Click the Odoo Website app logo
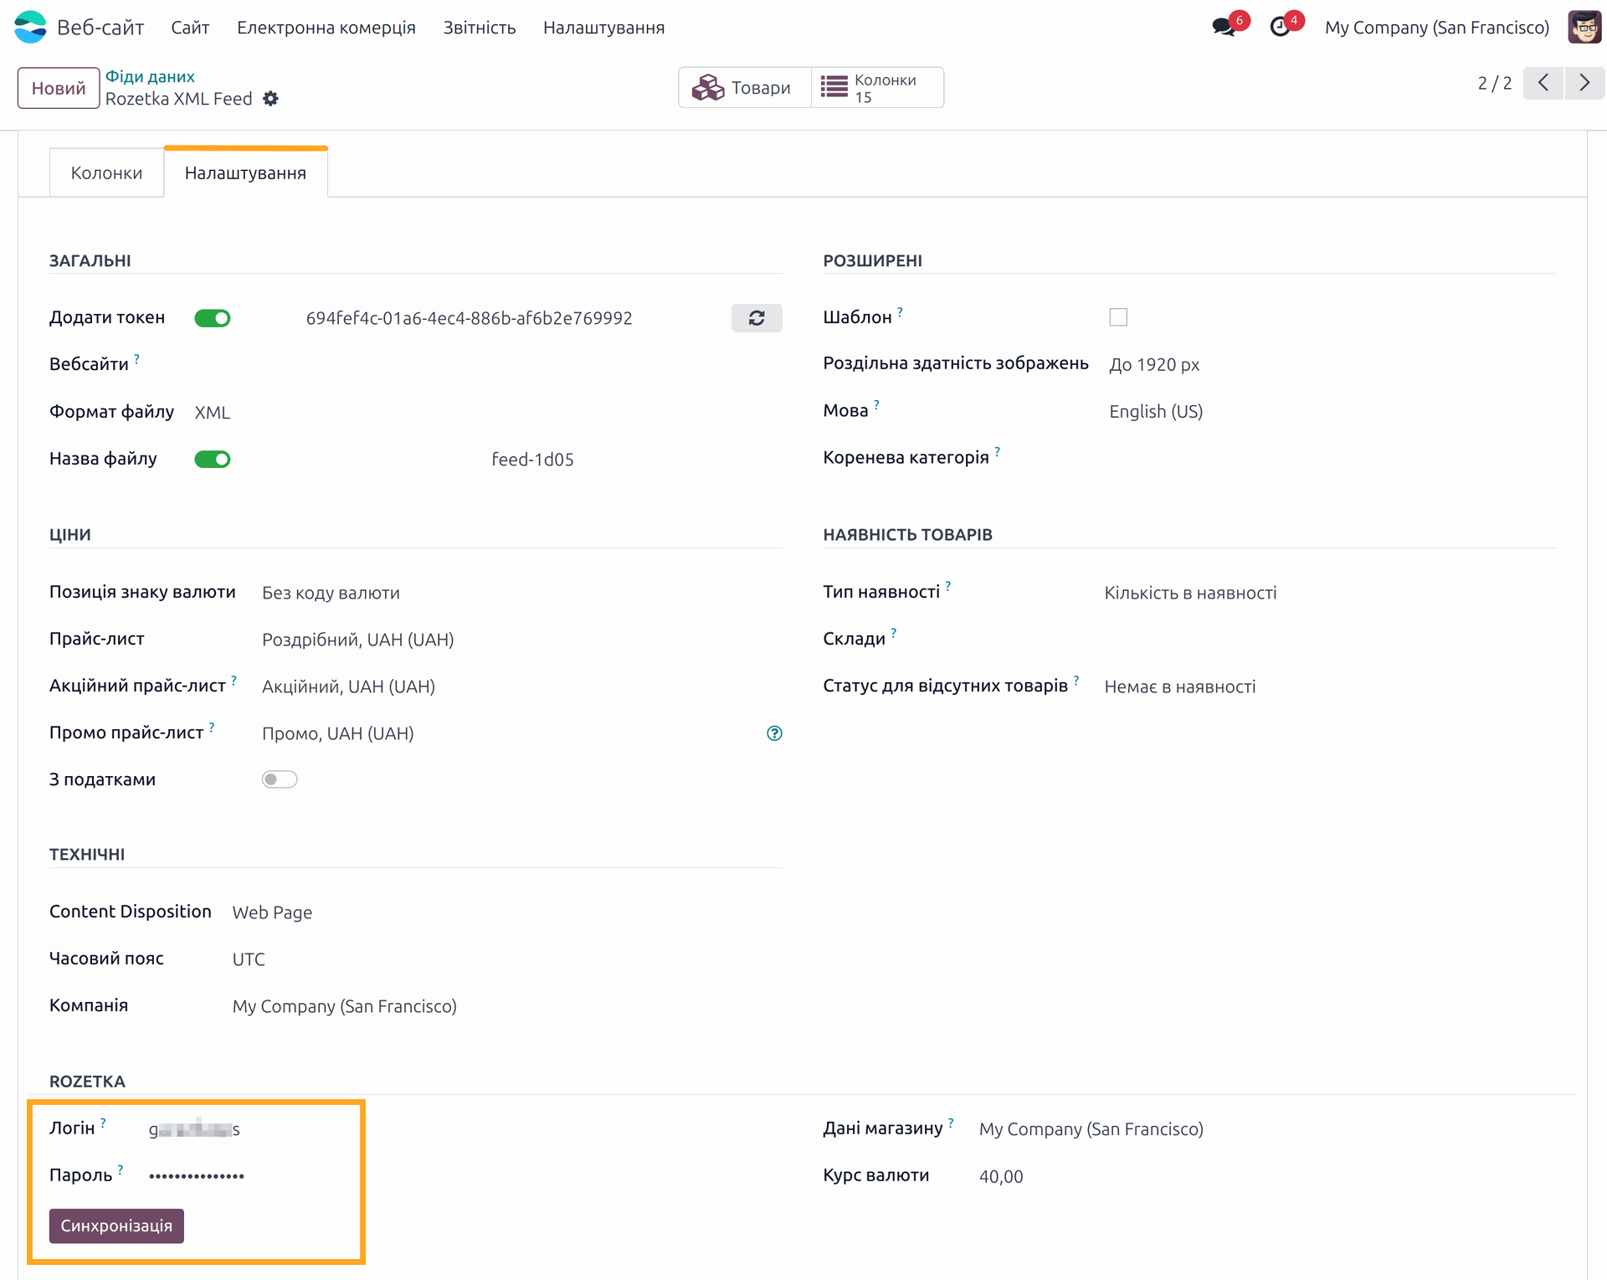The width and height of the screenshot is (1607, 1280). tap(31, 27)
